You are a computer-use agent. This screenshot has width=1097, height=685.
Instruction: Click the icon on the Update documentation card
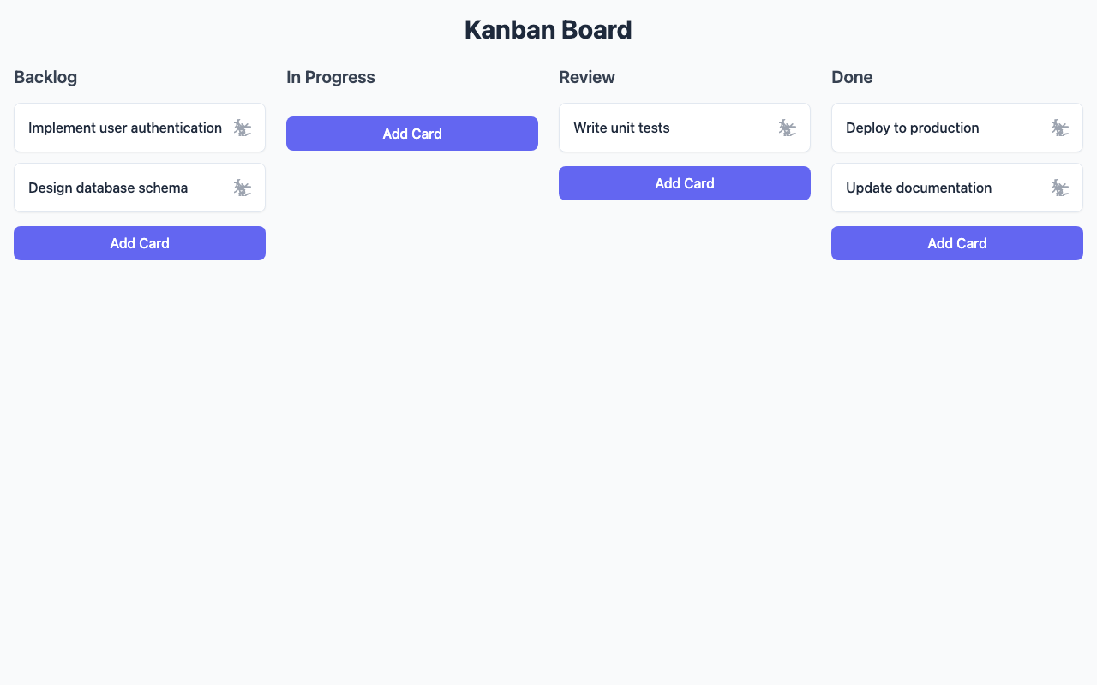[1060, 188]
